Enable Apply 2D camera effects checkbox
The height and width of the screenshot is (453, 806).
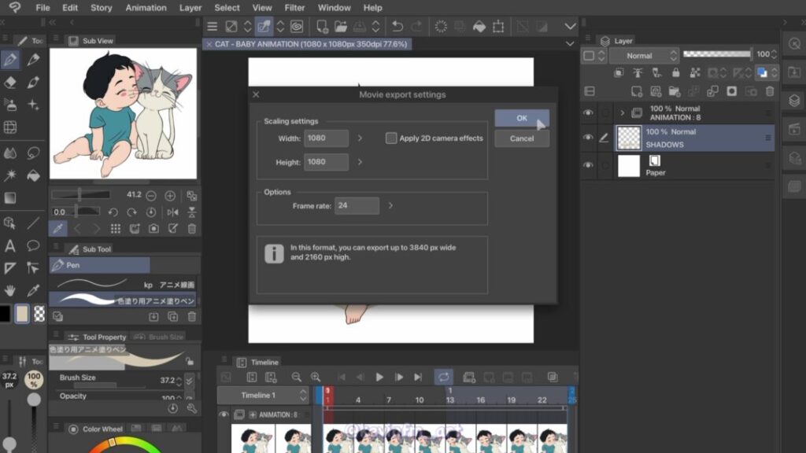[391, 138]
